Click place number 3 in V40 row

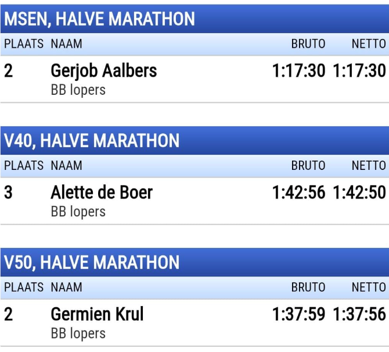pyautogui.click(x=8, y=193)
